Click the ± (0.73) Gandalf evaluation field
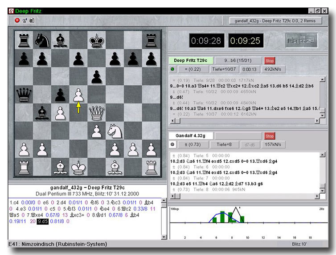This screenshot has width=336, height=255. pos(193,144)
